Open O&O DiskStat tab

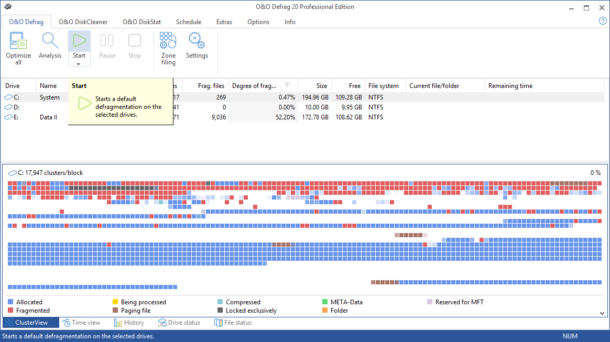point(141,22)
